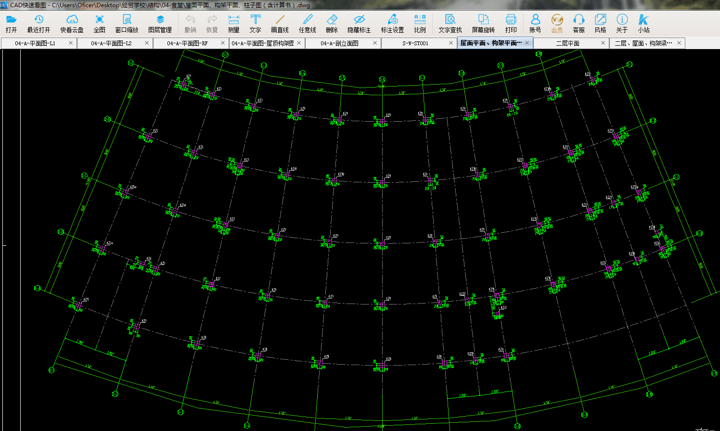Open the VIP 会员 membership page
Viewport: 720px width, 431px height.
(x=557, y=24)
